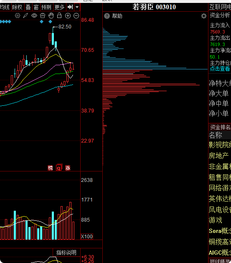Toggle the eye visibility icon
Viewport: 231px width, 263px height.
pyautogui.click(x=34, y=16)
